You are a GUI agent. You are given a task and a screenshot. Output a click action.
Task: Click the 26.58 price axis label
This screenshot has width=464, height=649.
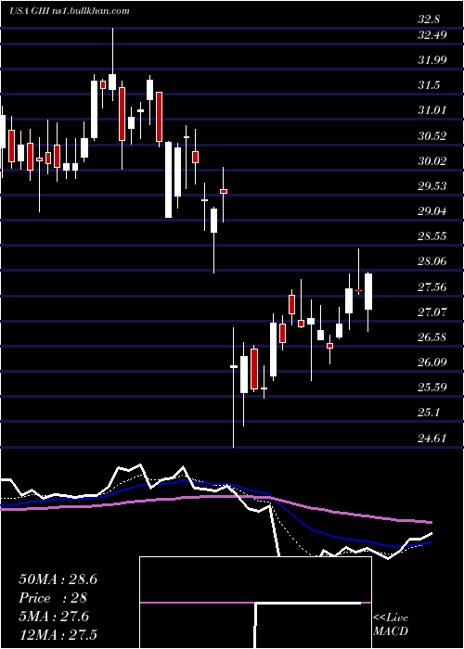click(432, 337)
